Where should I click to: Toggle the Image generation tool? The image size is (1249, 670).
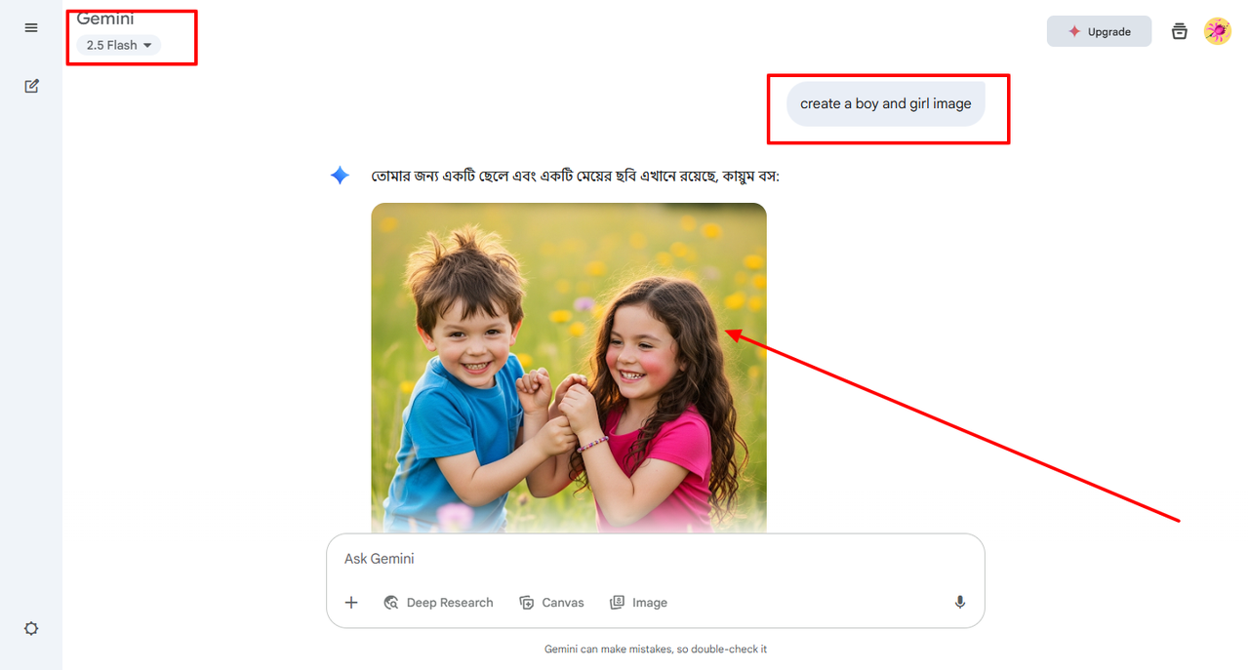pos(639,603)
